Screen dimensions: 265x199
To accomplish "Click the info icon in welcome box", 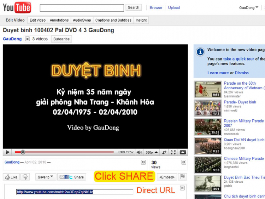I will click(x=200, y=52).
